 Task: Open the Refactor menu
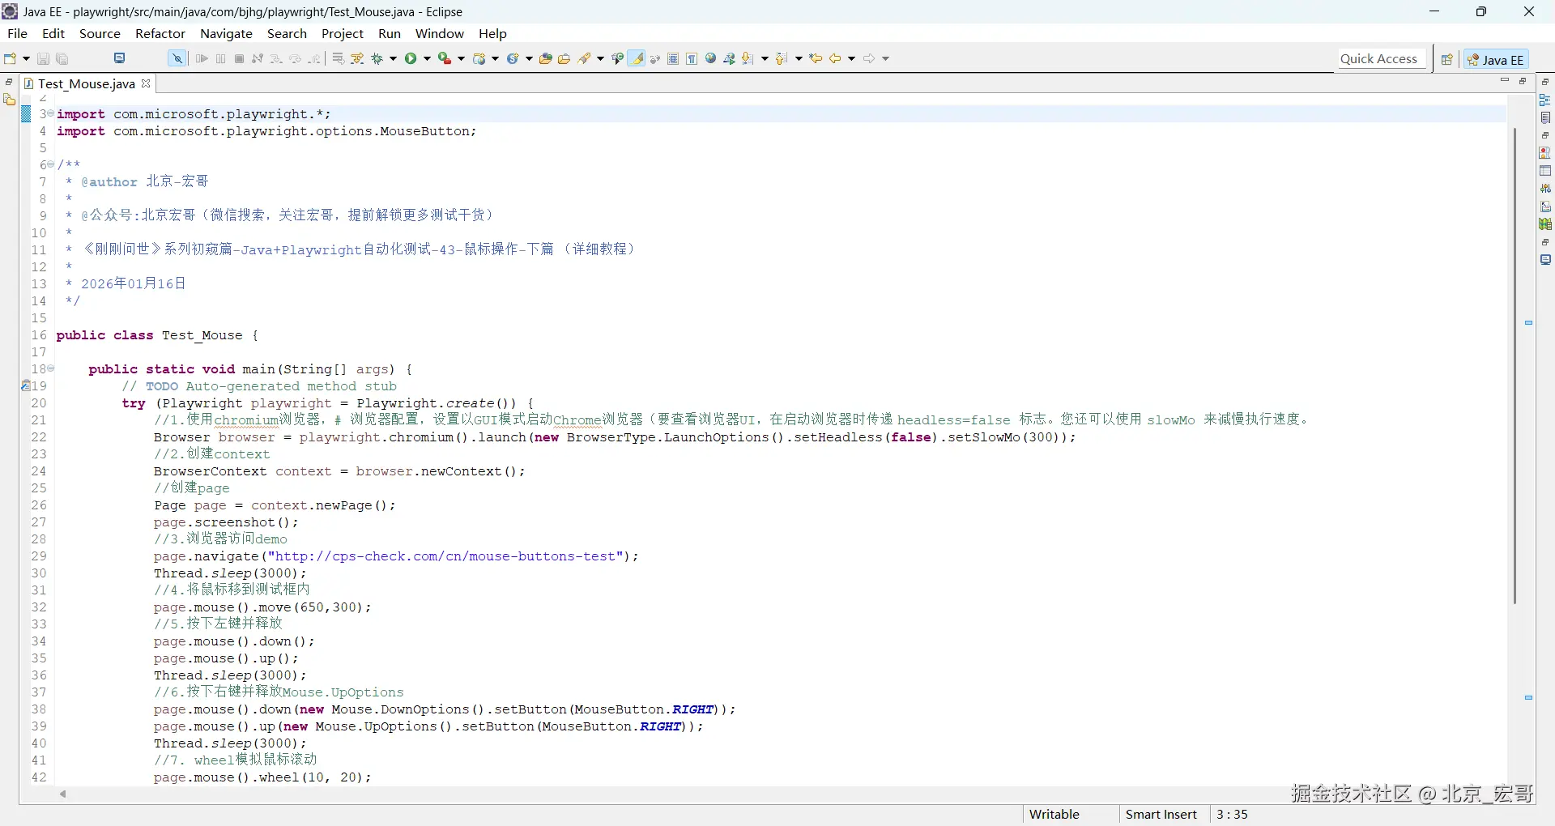[x=160, y=33]
